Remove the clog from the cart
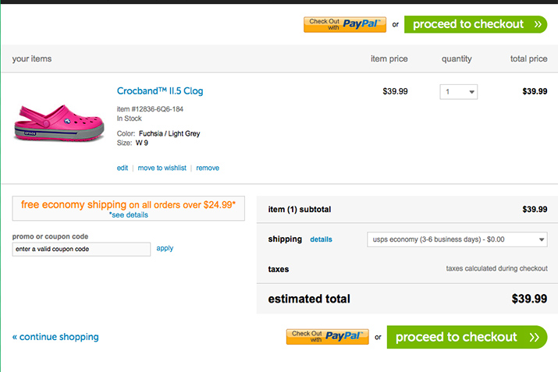Screen dimensions: 558x372 click(x=208, y=168)
